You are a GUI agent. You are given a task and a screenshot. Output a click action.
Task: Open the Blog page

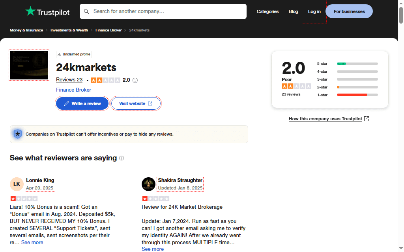click(x=293, y=11)
